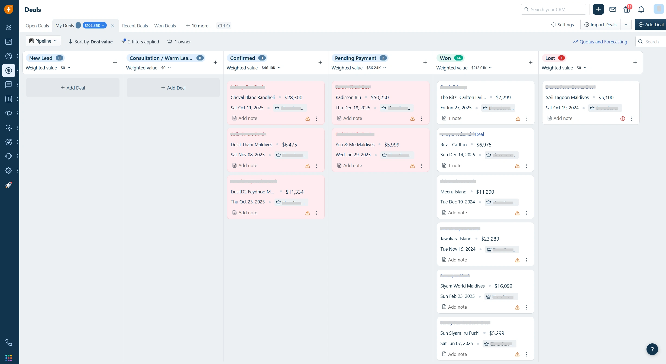Click the rocket icon in sidebar
Image resolution: width=666 pixels, height=364 pixels.
(x=9, y=185)
